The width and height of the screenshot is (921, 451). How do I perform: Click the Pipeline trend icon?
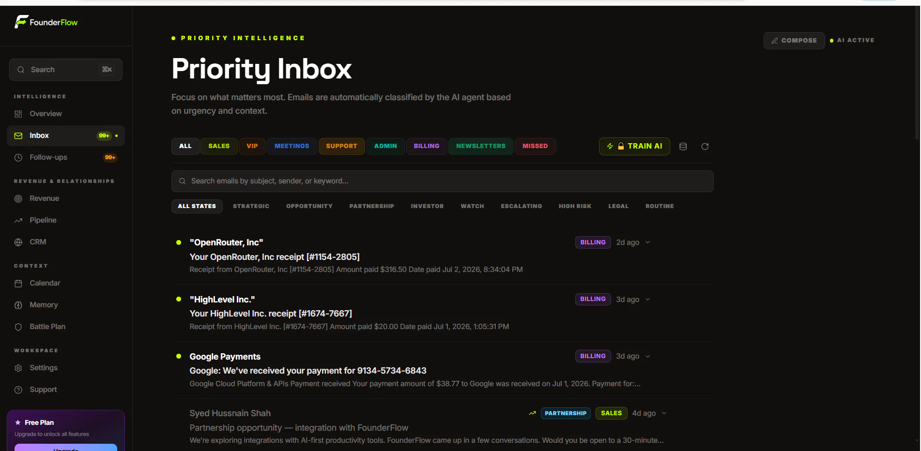(18, 220)
